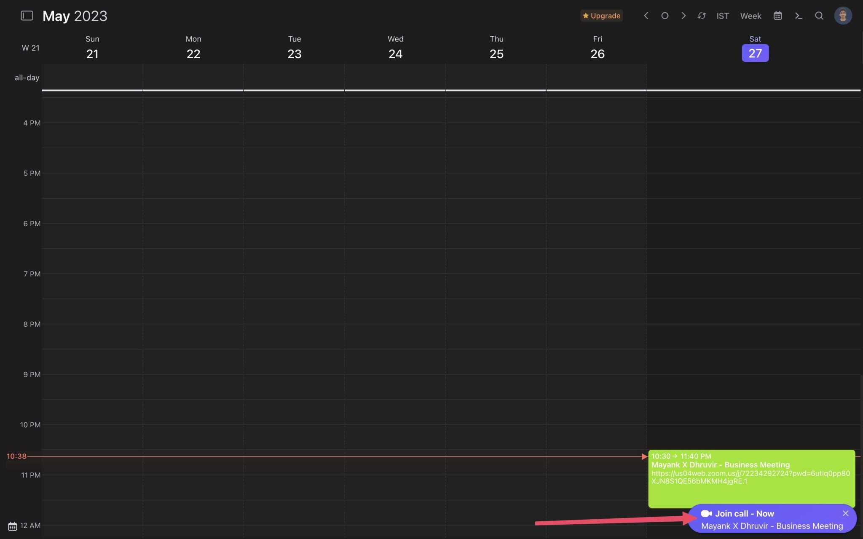Open the command bar terminal icon
863x539 pixels.
[799, 16]
